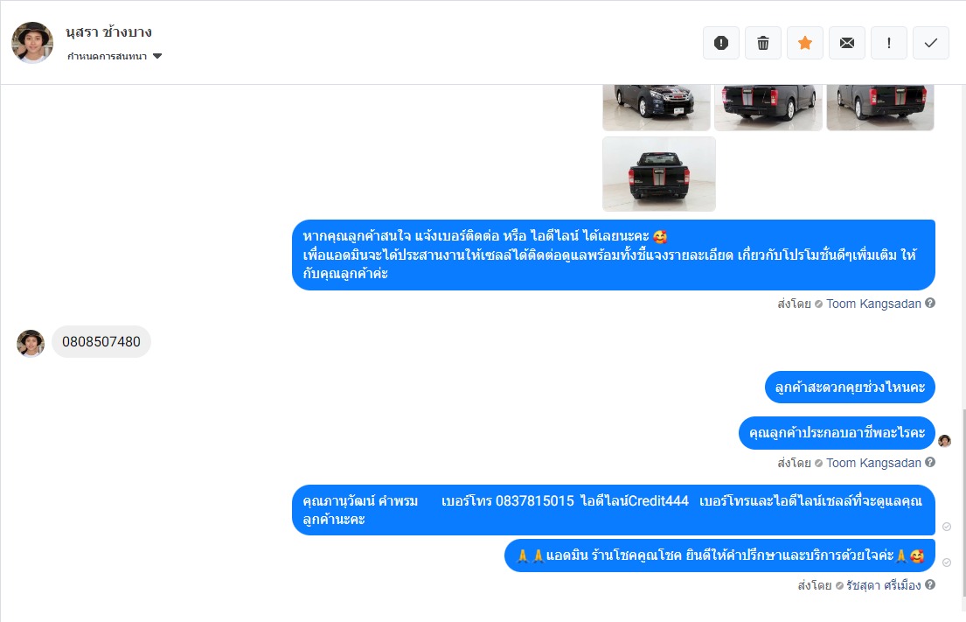Select the phone number message 0808507480
Image resolution: width=966 pixels, height=622 pixels.
pos(101,341)
